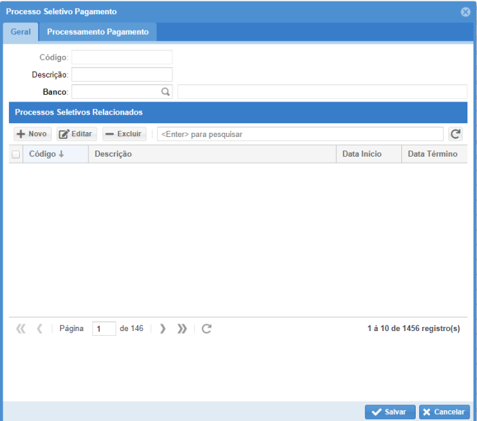Add a new record with Novo
Viewport: 477px width, 421px height.
31,134
